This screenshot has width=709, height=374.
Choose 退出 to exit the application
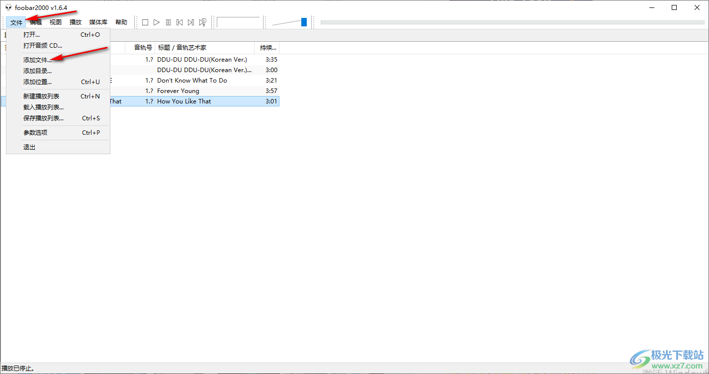58,147
